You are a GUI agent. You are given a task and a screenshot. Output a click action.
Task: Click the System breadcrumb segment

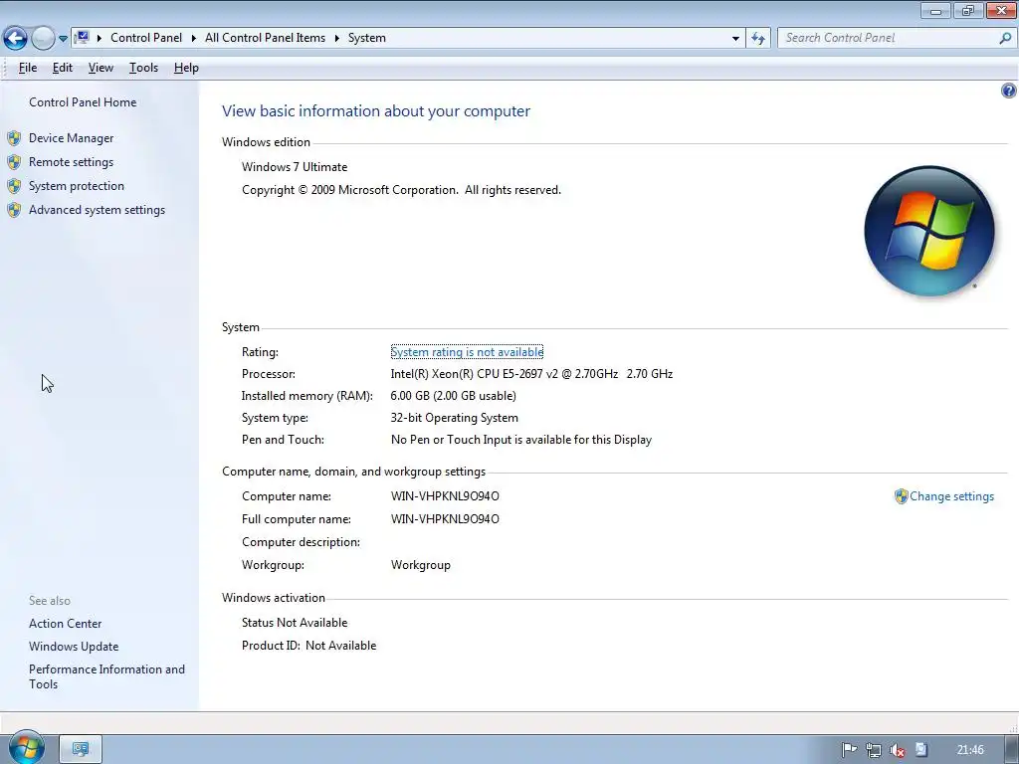[x=366, y=38]
